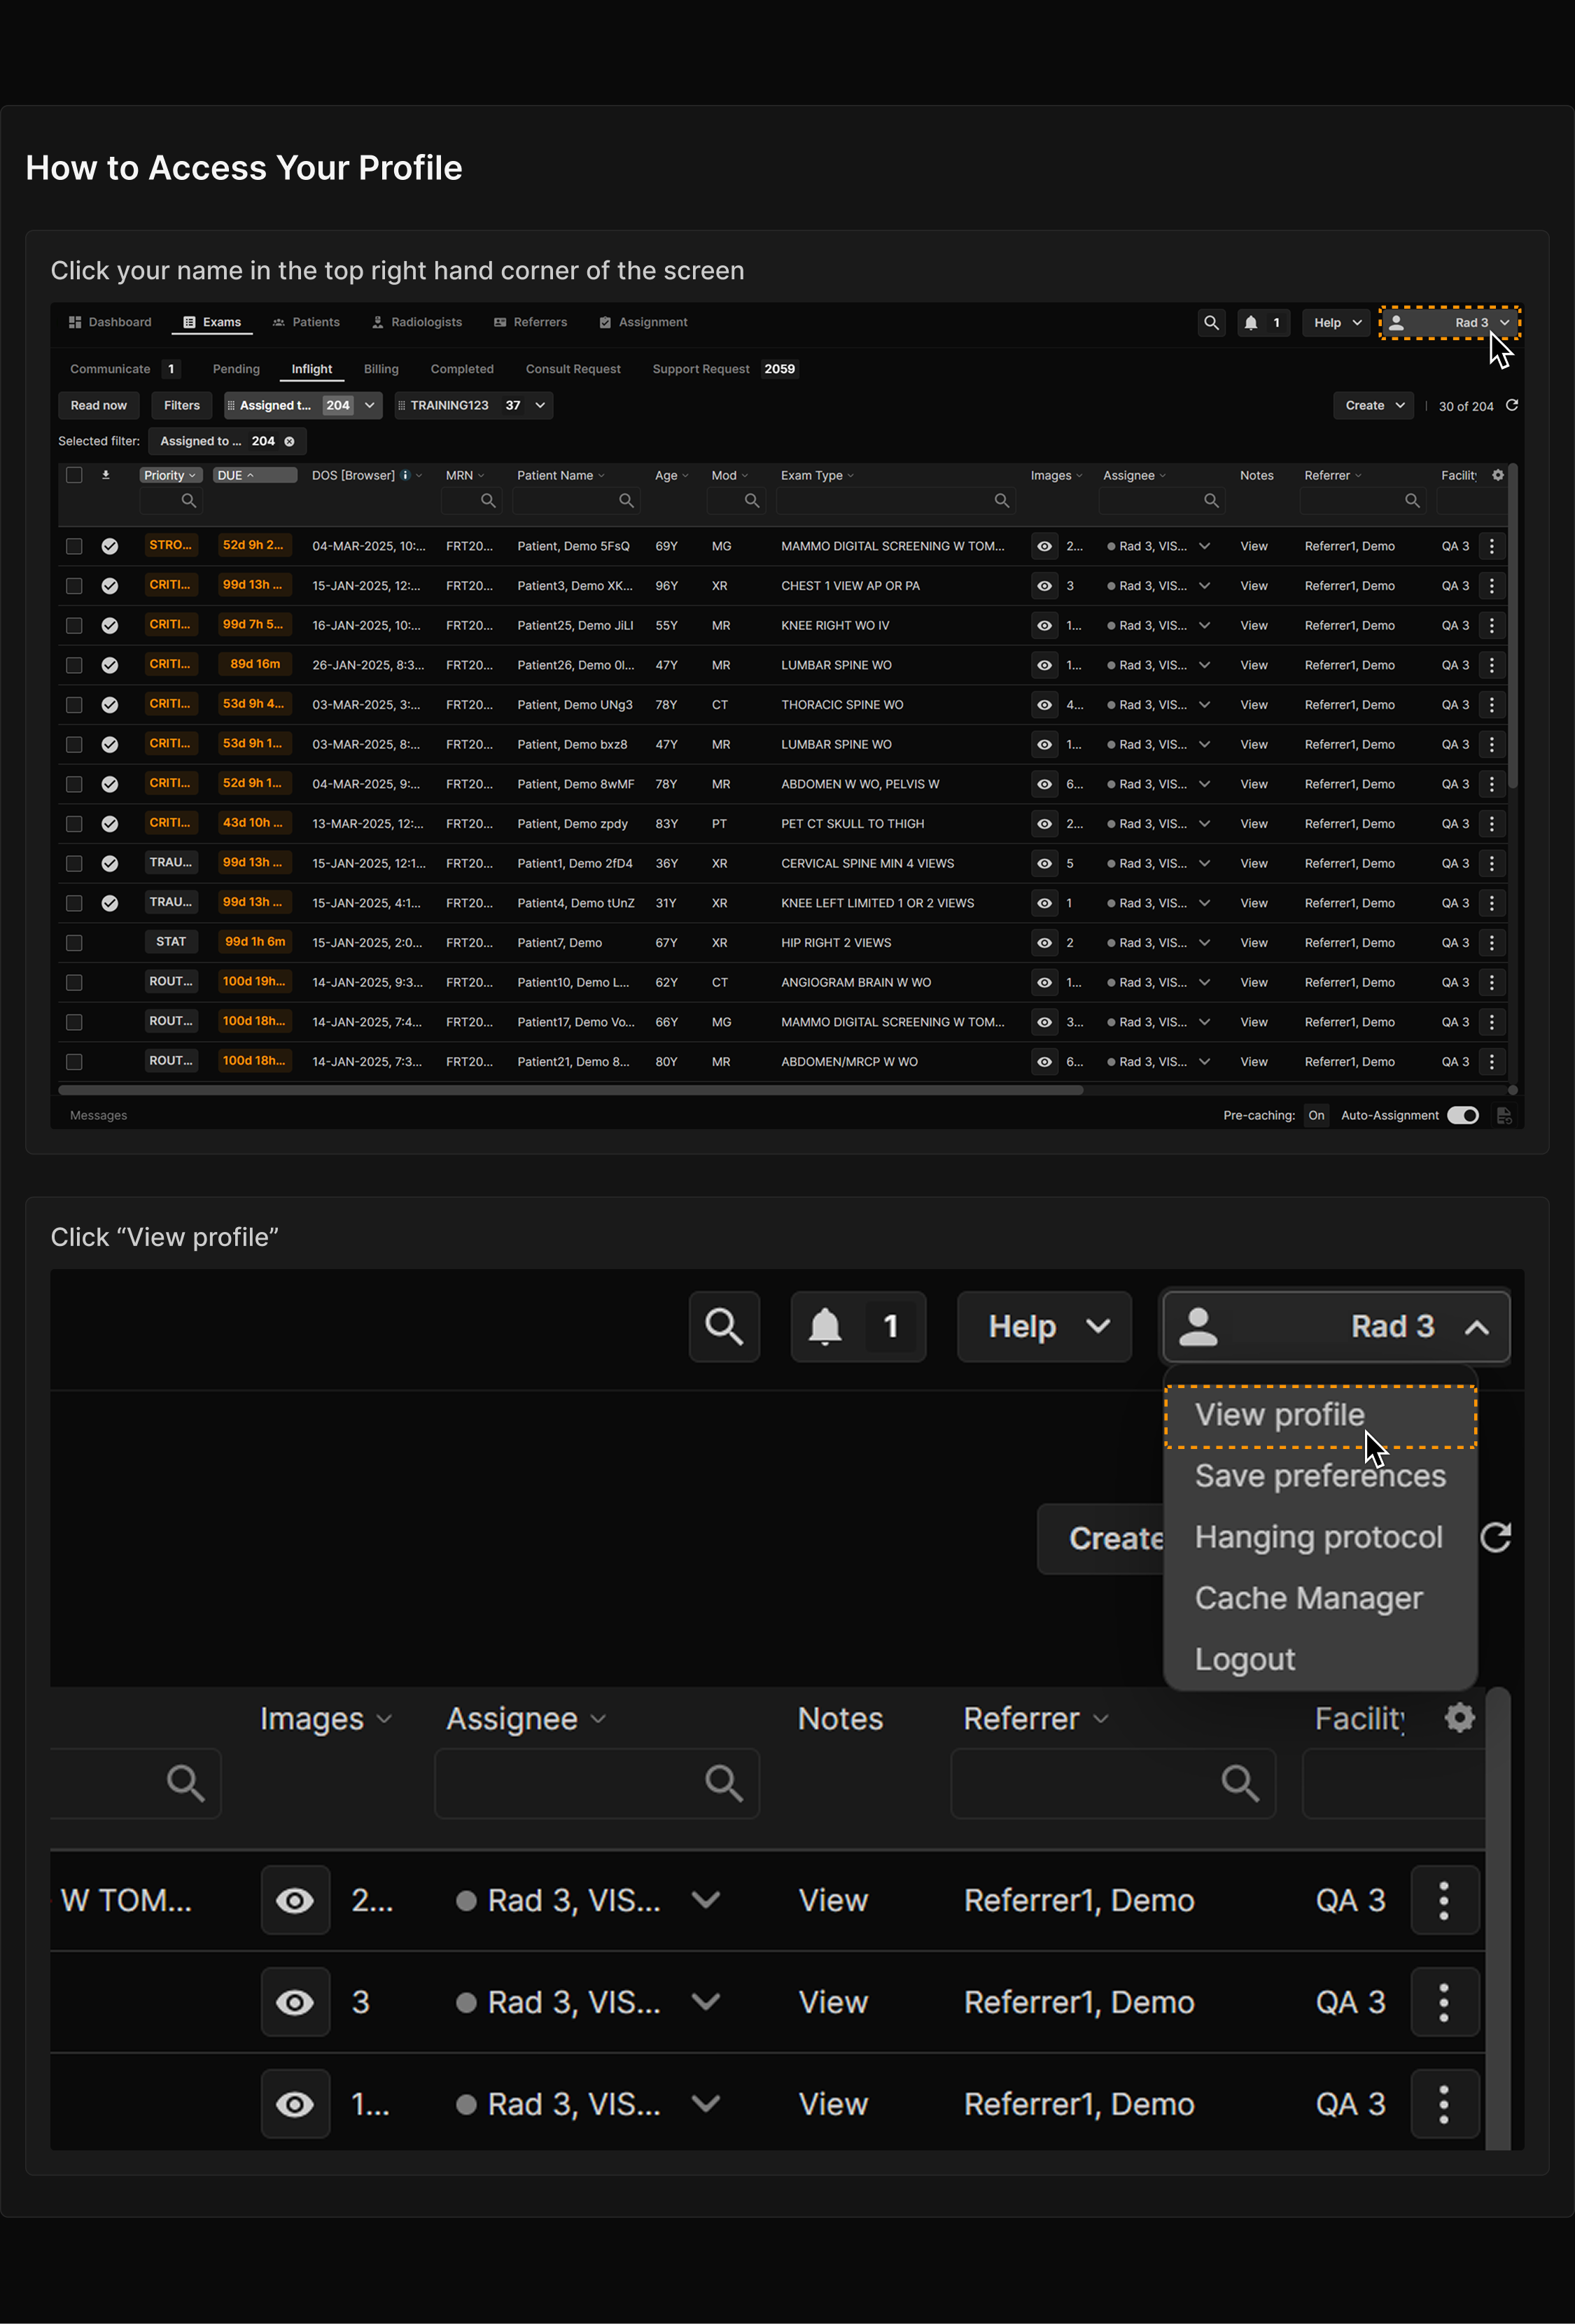The image size is (1575, 2324).
Task: Switch to the Assignment navigation tab
Action: point(643,322)
